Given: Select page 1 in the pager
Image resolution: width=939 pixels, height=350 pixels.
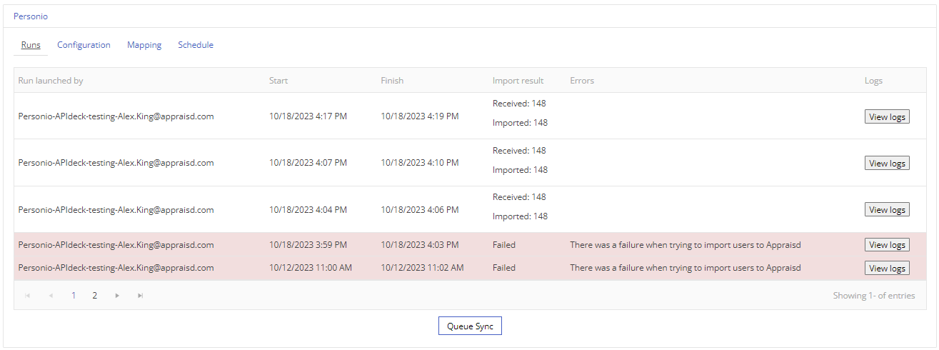Looking at the screenshot, I should click(74, 295).
